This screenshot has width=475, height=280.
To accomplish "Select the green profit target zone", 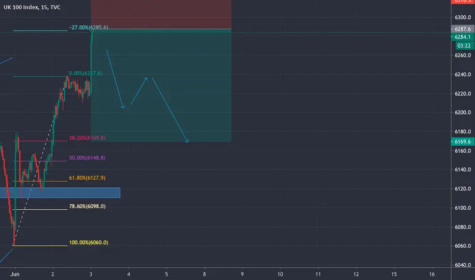I will [x=161, y=86].
